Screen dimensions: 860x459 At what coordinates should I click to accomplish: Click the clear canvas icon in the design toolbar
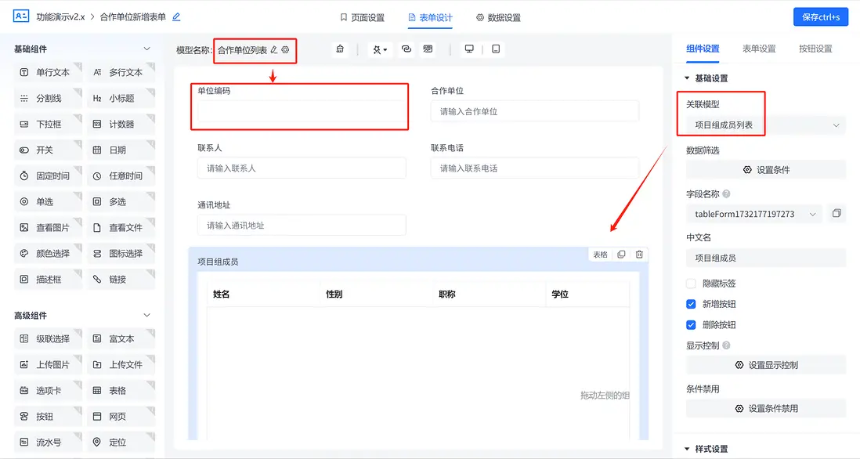pos(340,49)
